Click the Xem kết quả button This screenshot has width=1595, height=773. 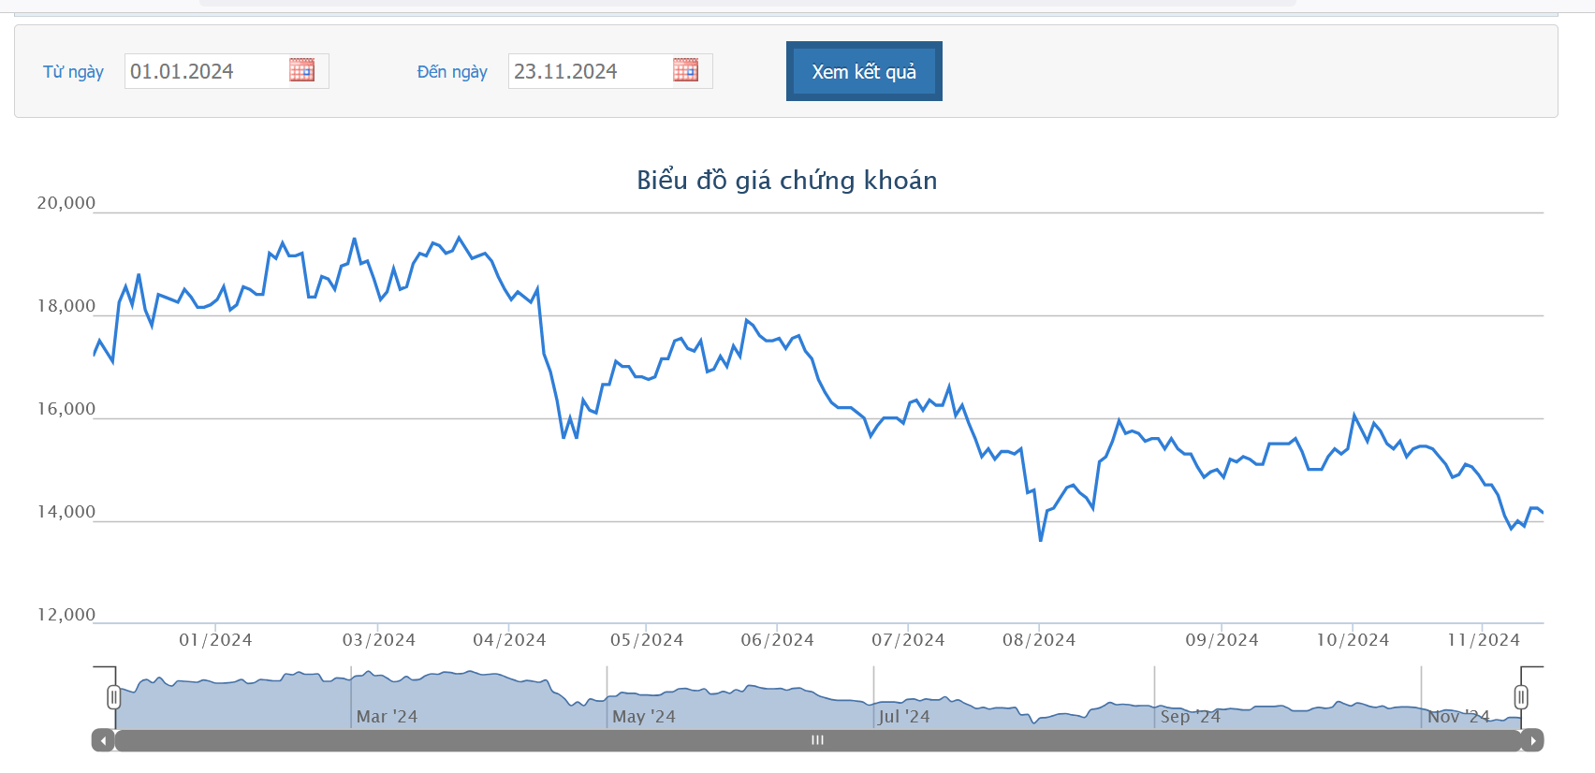864,71
